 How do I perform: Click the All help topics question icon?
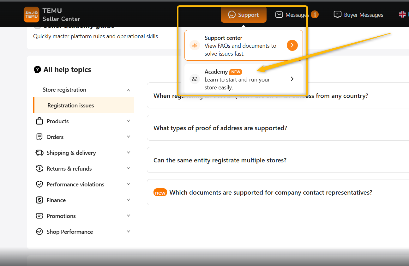[x=37, y=70]
